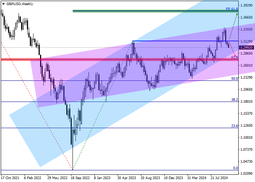The height and width of the screenshot is (182, 255).
Task: Select the red horizontal support band
Action: point(119,59)
